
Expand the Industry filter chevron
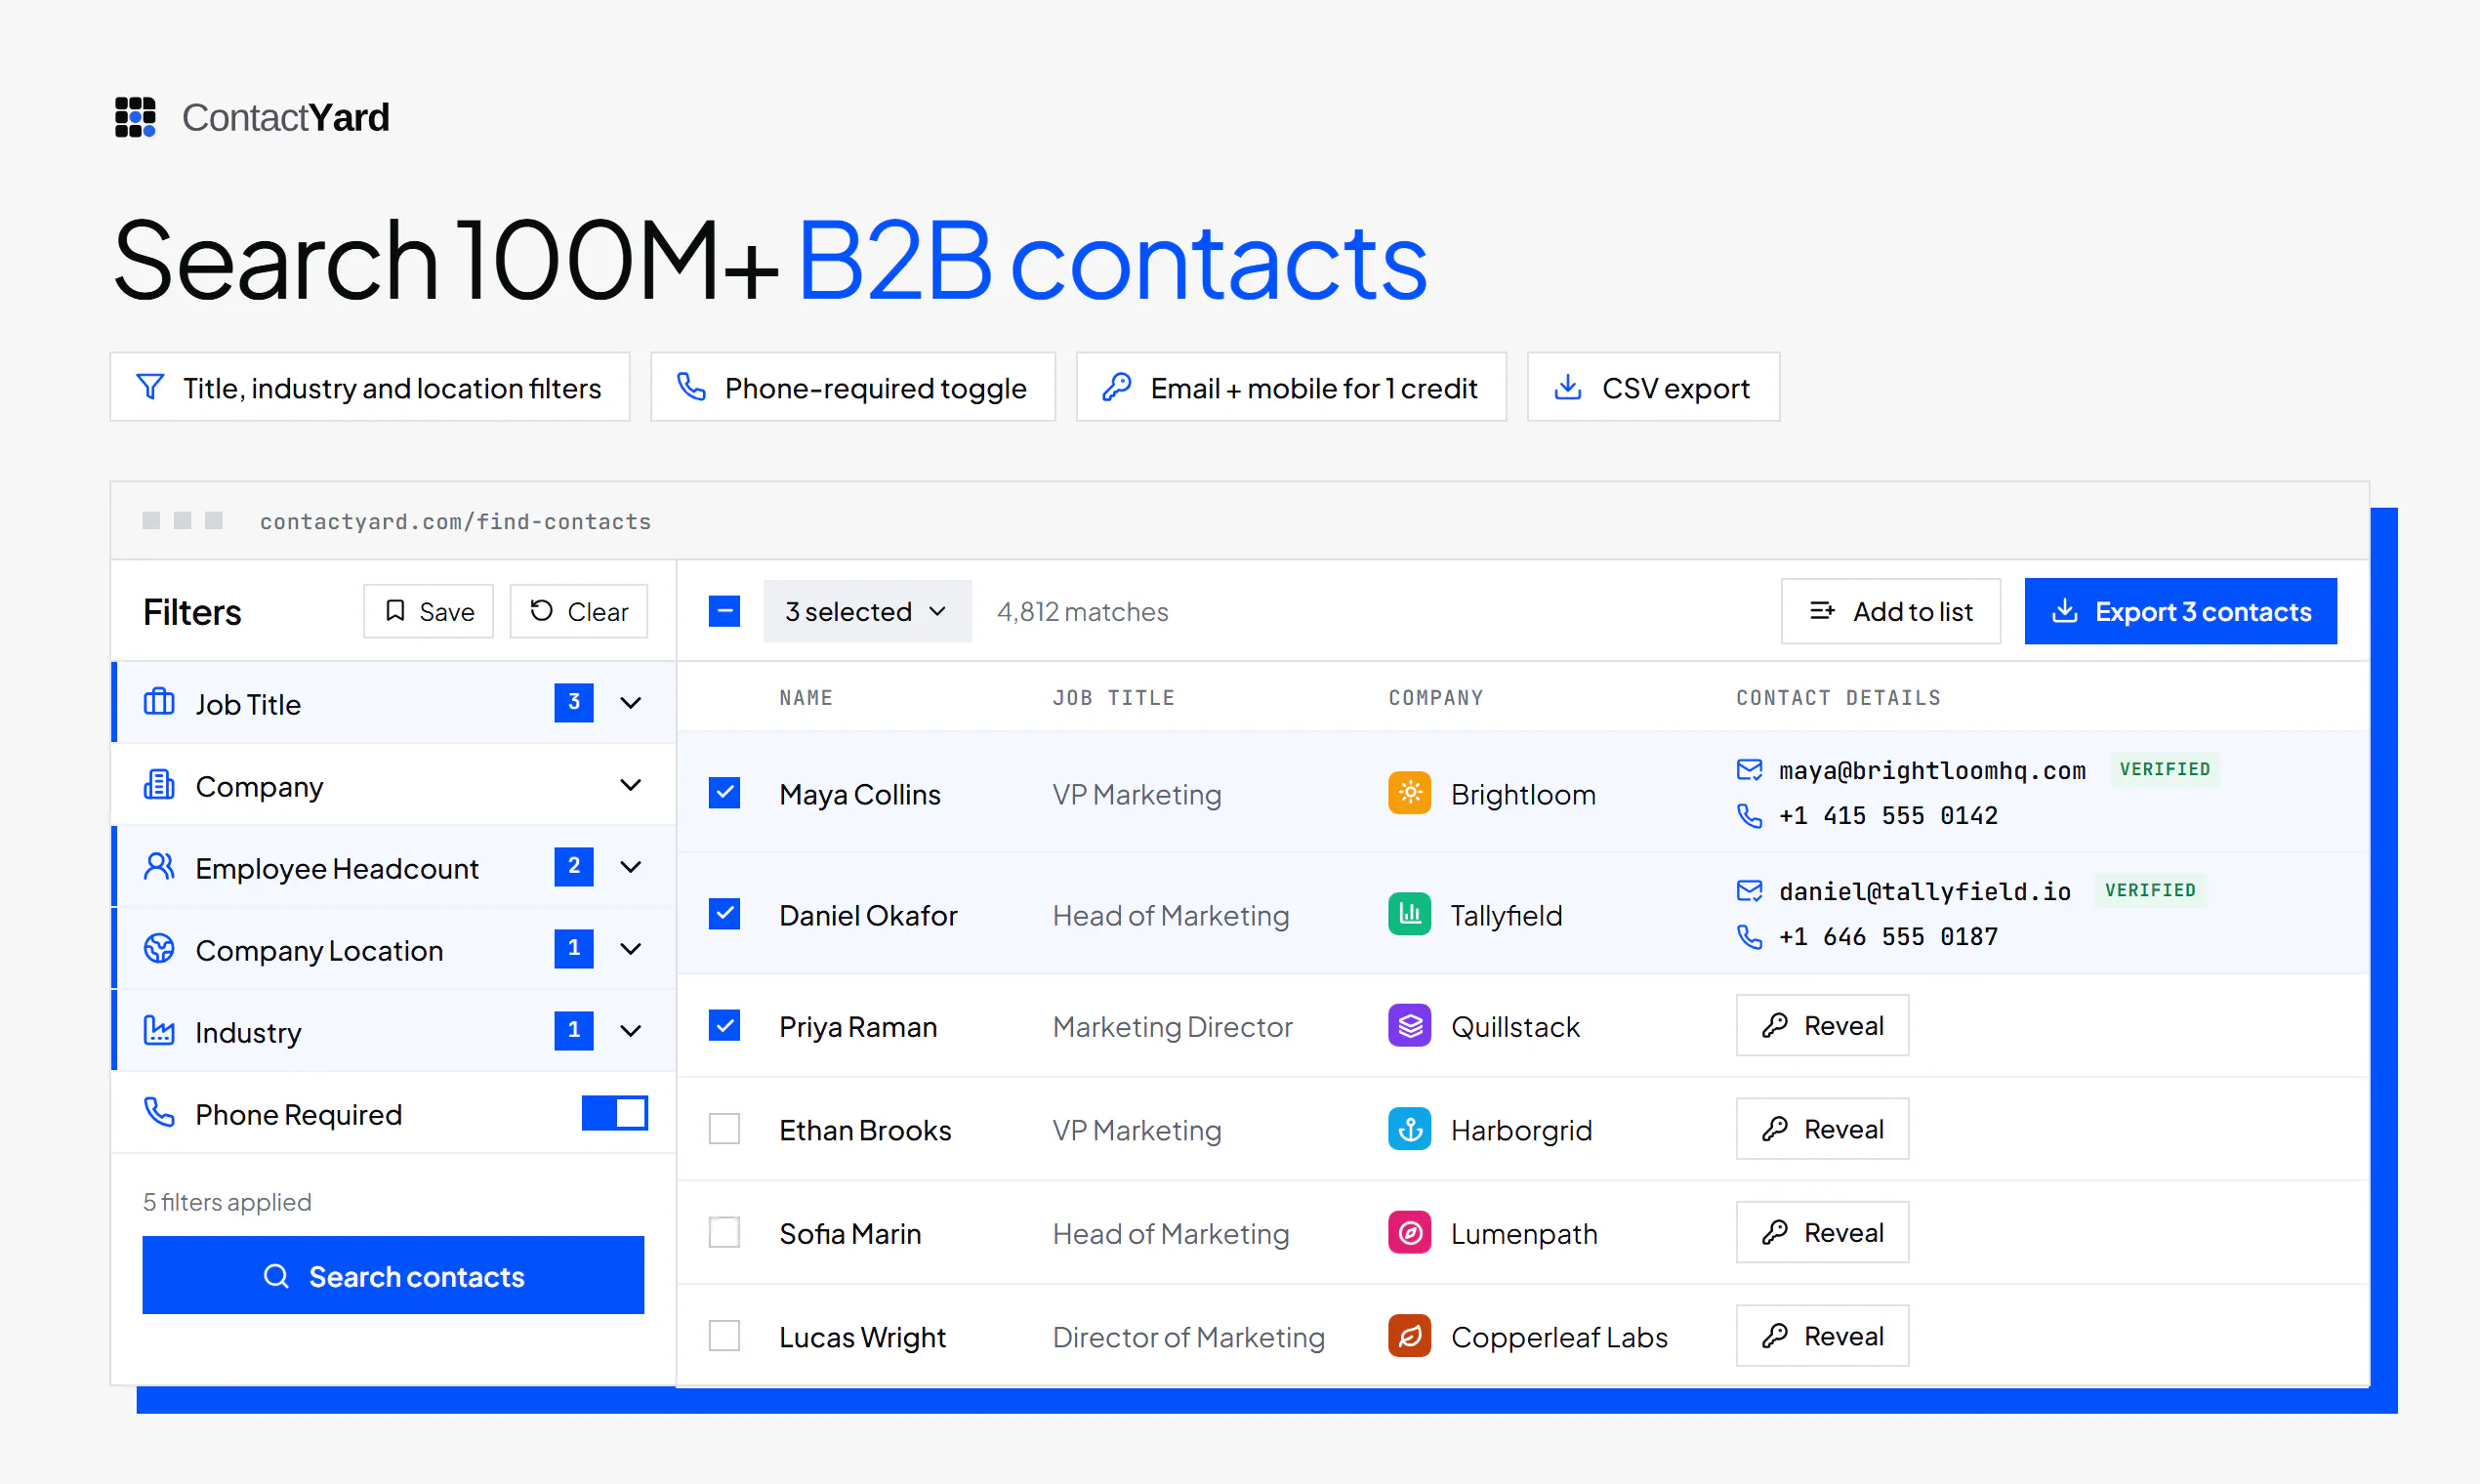[x=630, y=1031]
